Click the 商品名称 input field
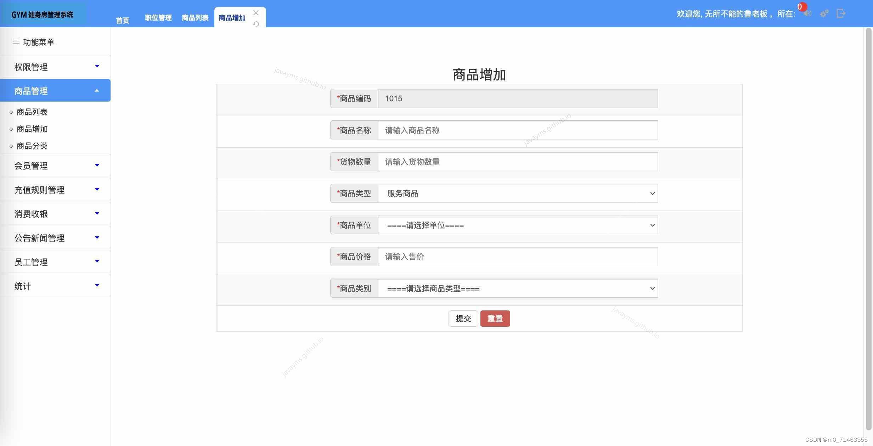Viewport: 873px width, 446px height. tap(518, 130)
